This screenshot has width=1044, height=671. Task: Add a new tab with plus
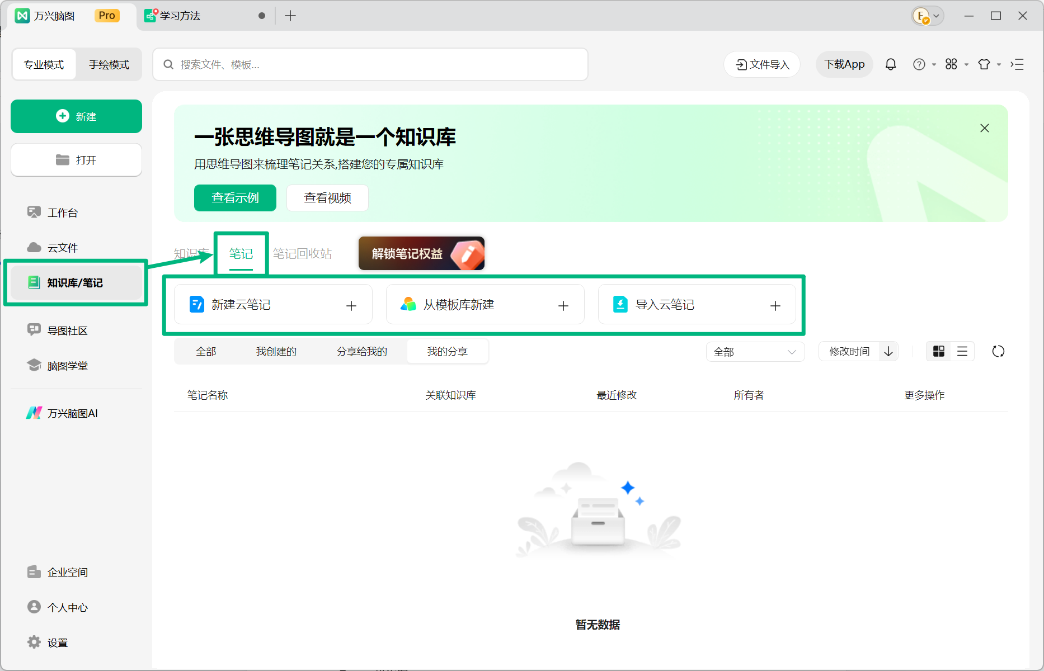point(290,16)
